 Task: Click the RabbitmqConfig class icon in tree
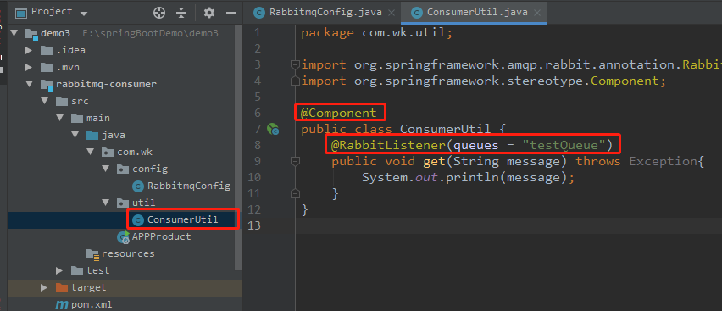(137, 186)
